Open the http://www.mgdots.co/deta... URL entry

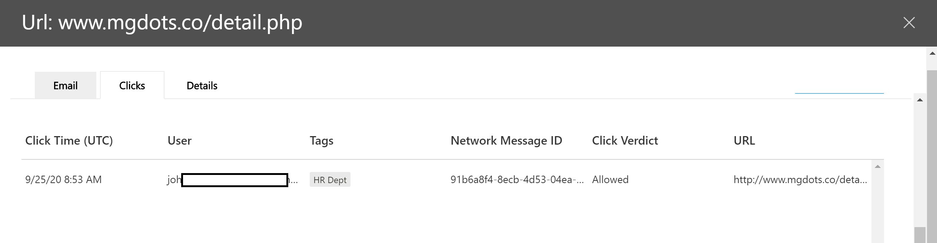800,180
